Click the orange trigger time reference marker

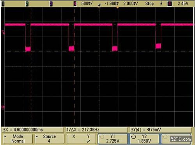click(x=117, y=7)
